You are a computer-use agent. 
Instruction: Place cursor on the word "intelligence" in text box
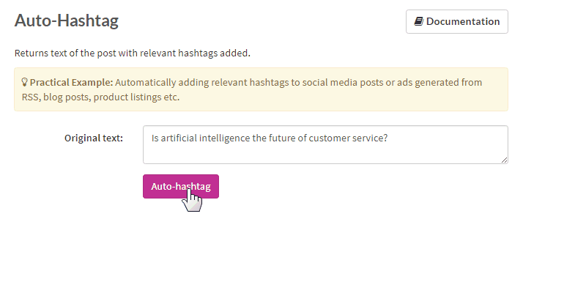pos(234,137)
